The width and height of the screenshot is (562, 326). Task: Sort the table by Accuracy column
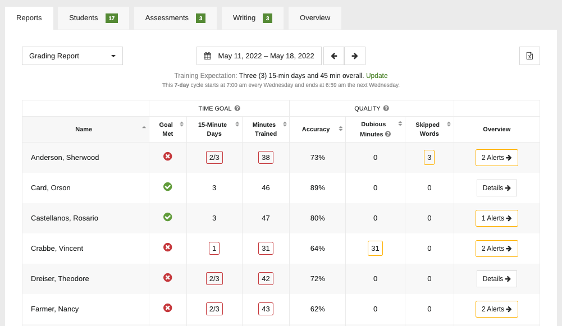340,129
